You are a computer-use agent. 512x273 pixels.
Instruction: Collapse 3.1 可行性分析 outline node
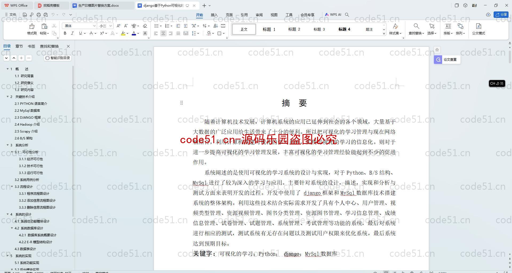tap(12, 152)
